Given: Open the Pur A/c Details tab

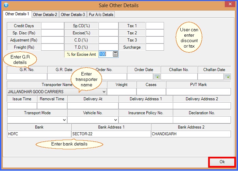Looking at the screenshot, I should 101,15.
